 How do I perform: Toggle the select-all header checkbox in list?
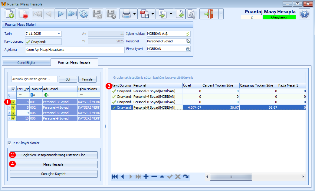click(x=13, y=89)
